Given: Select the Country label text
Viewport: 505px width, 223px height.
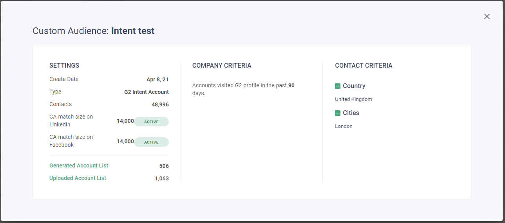Looking at the screenshot, I should point(354,86).
